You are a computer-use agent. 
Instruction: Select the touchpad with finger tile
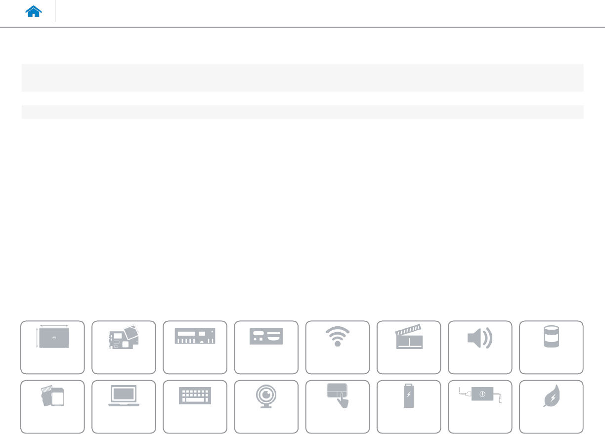coord(337,406)
